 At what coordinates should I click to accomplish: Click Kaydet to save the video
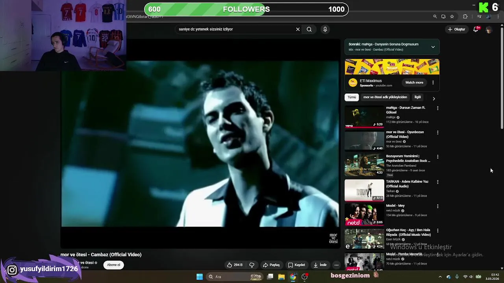pyautogui.click(x=296, y=265)
